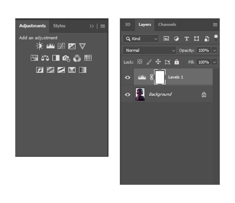Image resolution: width=235 pixels, height=203 pixels.
Task: Select the Levels 1 layer name
Action: point(176,77)
